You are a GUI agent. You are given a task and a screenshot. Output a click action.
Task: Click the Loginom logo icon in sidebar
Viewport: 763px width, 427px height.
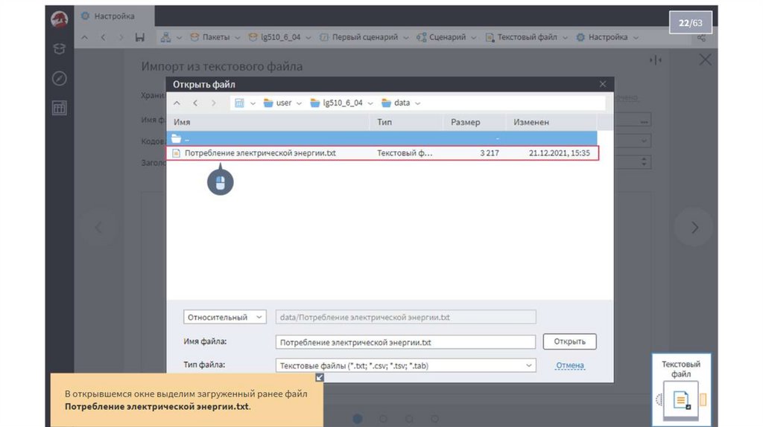pyautogui.click(x=59, y=19)
